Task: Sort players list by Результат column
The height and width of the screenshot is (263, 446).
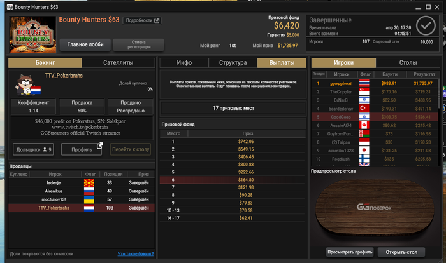Action: 424,74
